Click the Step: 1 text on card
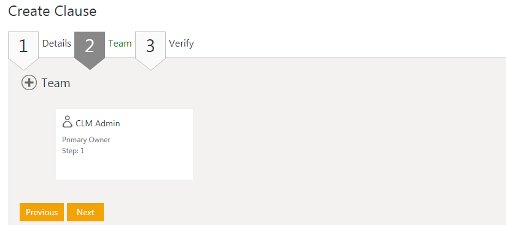Screen dimensions: 506x225 click(73, 151)
